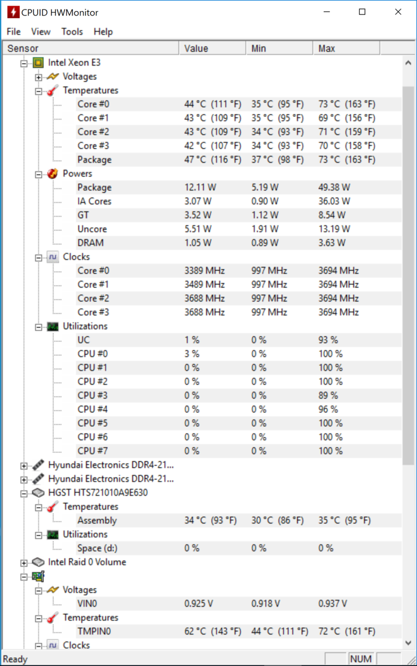The image size is (417, 666).
Task: Click the graphics card icon below Raid Volume
Action: coord(38,576)
